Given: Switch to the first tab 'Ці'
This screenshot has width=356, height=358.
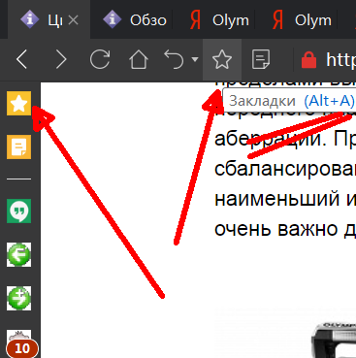Looking at the screenshot, I should 49,20.
